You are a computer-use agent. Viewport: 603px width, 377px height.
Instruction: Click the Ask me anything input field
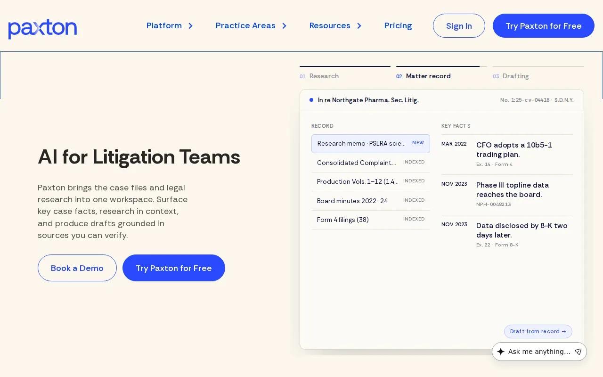pyautogui.click(x=539, y=352)
